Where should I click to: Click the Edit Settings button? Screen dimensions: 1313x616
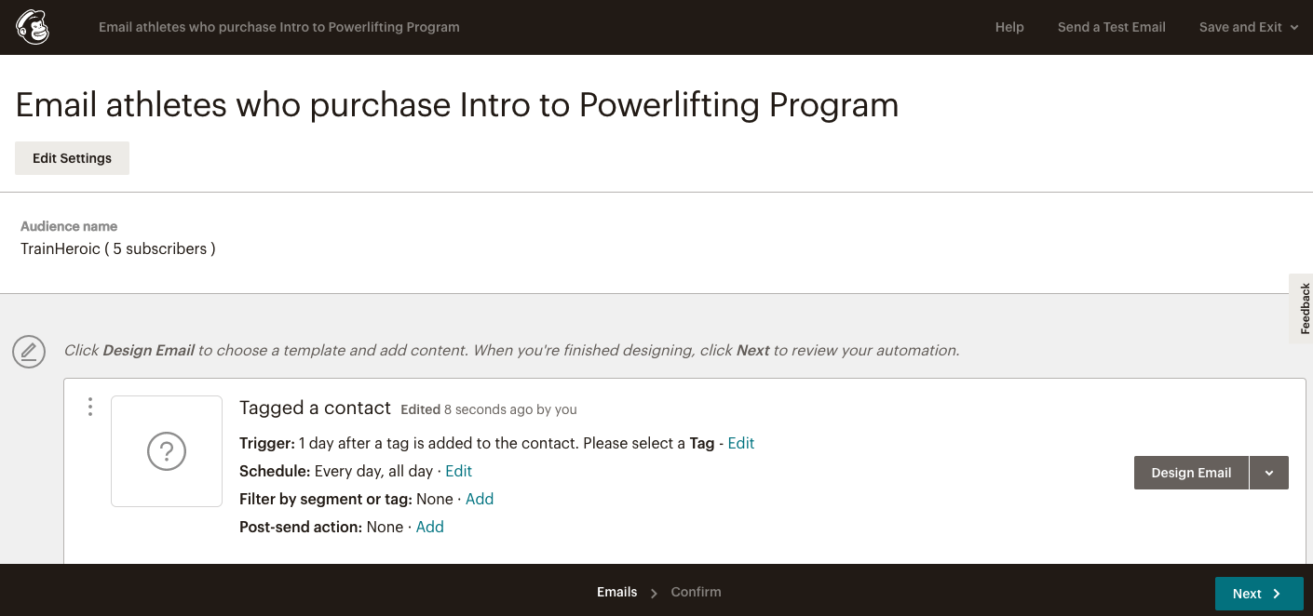pos(72,158)
